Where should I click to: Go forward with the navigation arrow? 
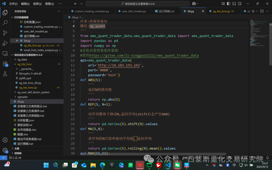click(x=81, y=4)
